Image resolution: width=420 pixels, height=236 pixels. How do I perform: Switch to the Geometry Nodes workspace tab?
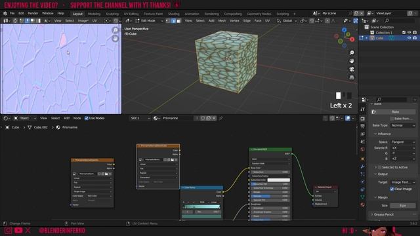click(x=259, y=14)
